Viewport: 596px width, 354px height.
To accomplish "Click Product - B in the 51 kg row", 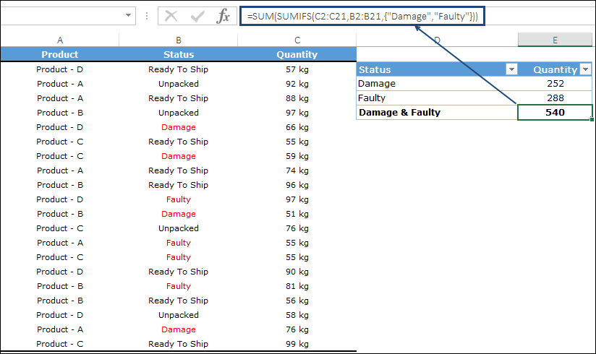I will [x=60, y=213].
